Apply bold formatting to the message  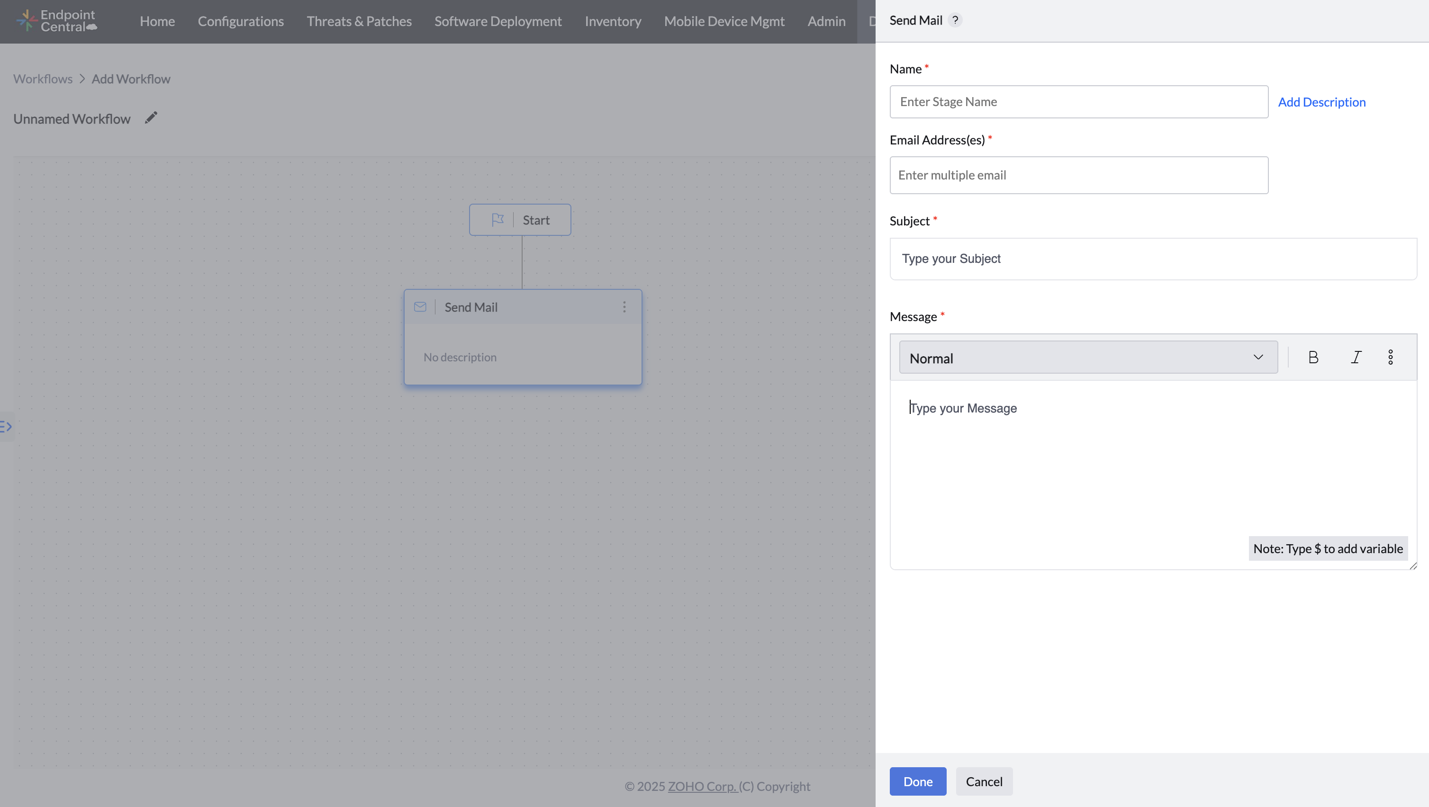coord(1313,357)
